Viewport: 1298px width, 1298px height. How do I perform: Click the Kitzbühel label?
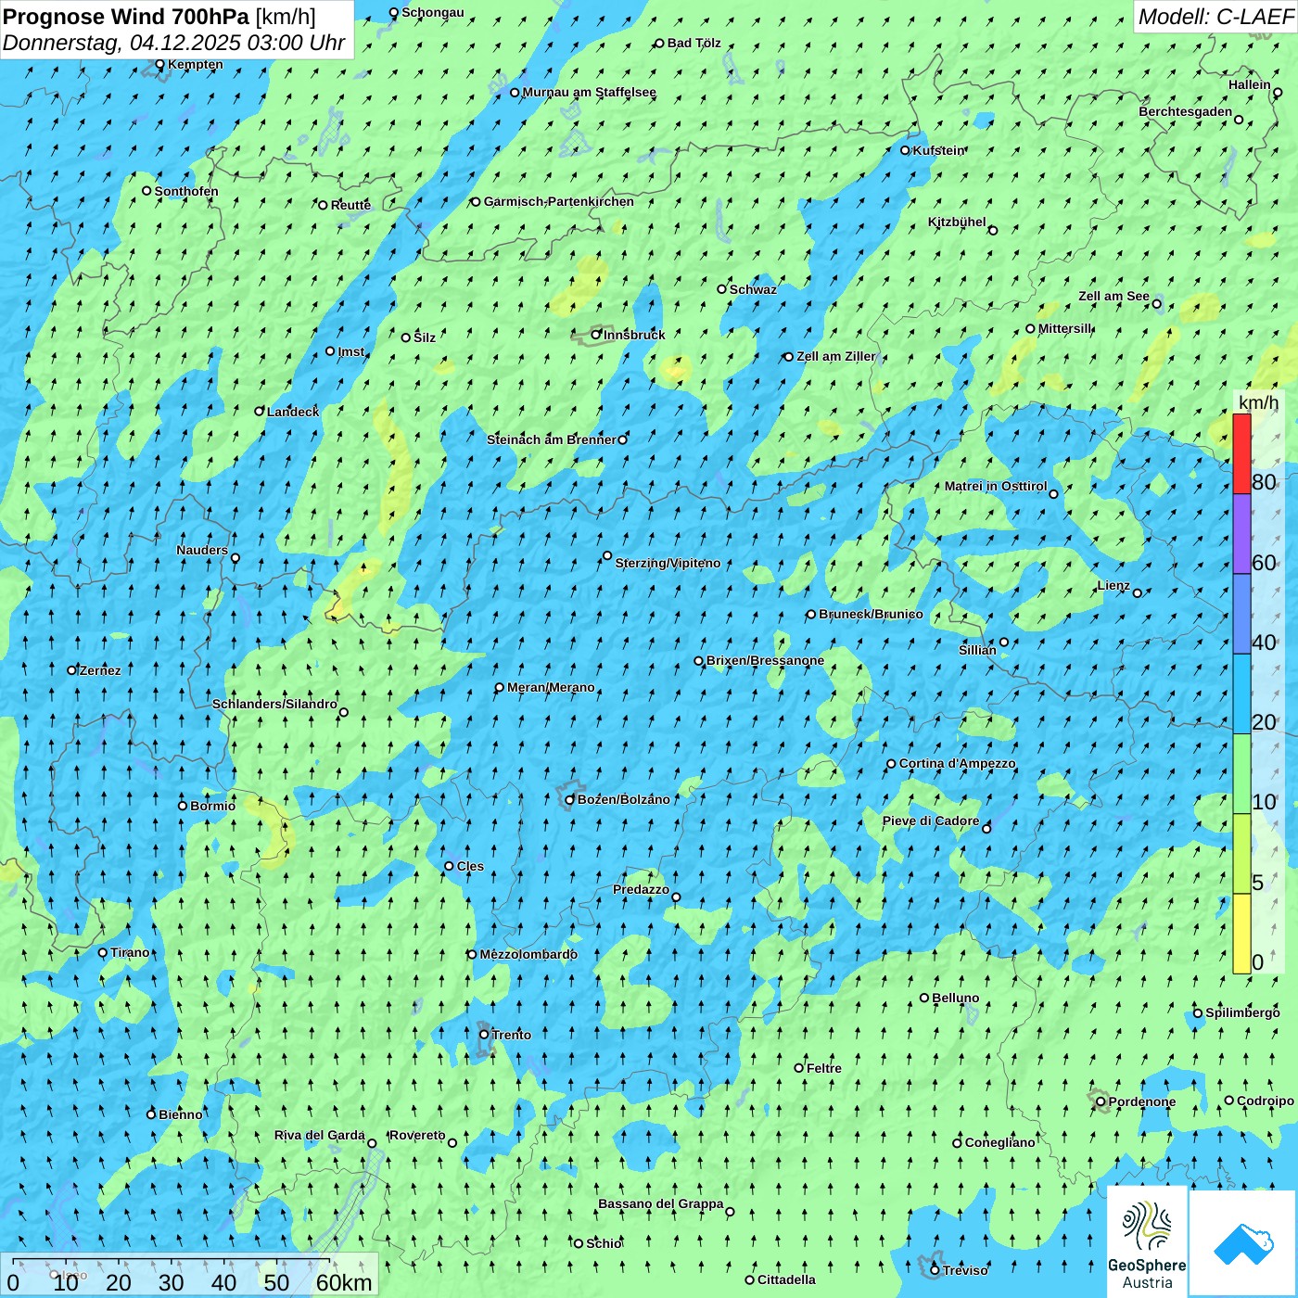(957, 222)
